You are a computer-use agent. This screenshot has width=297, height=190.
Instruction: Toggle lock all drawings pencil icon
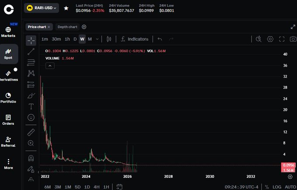31,169
